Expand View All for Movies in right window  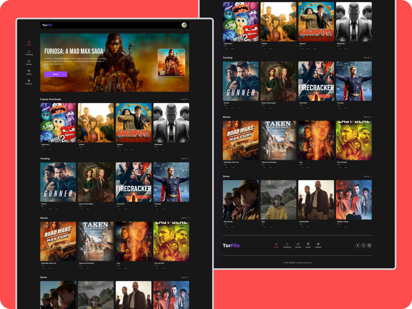368,117
